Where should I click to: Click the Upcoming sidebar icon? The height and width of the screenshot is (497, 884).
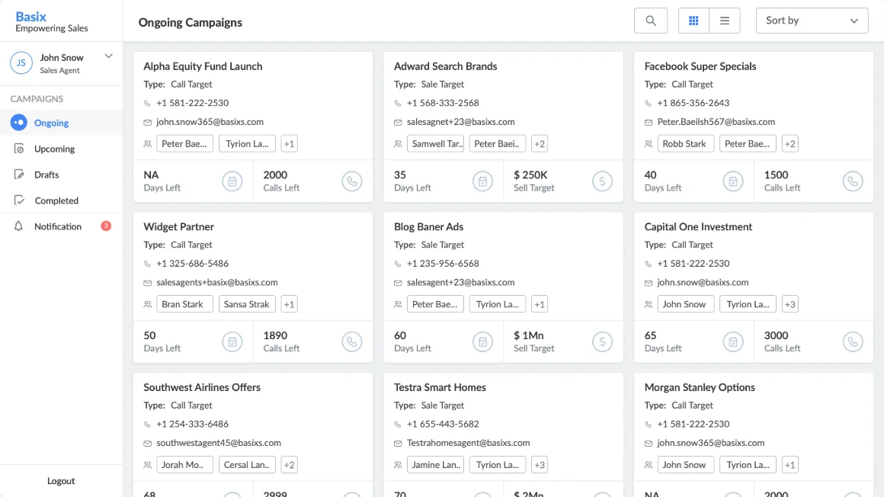click(x=18, y=149)
